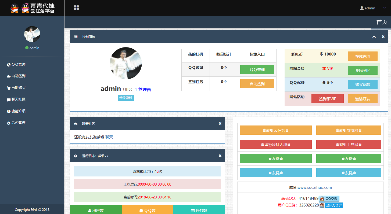Screen dimensions: 391x214
Task: Close the 控制面板 panel
Action: tap(383, 37)
